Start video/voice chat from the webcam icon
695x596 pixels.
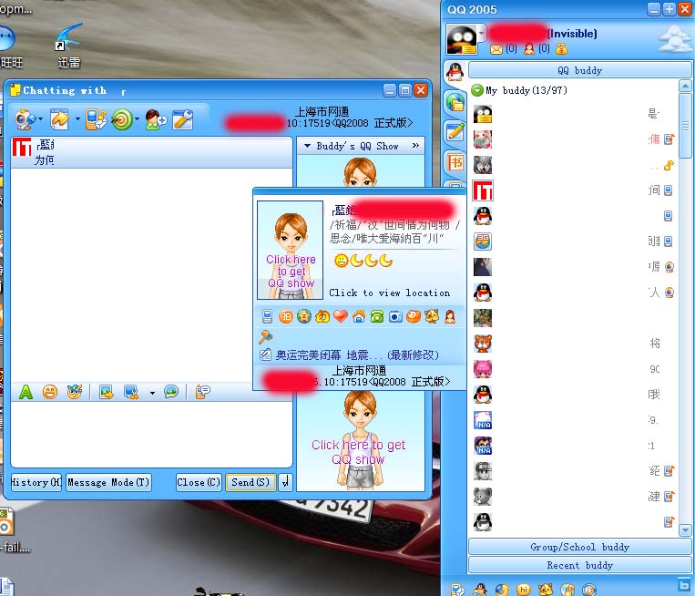tap(24, 119)
